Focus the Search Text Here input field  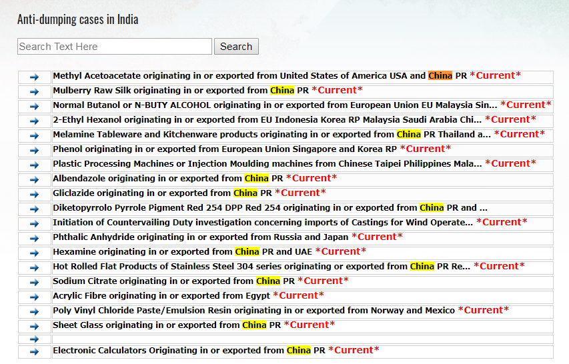coord(115,47)
